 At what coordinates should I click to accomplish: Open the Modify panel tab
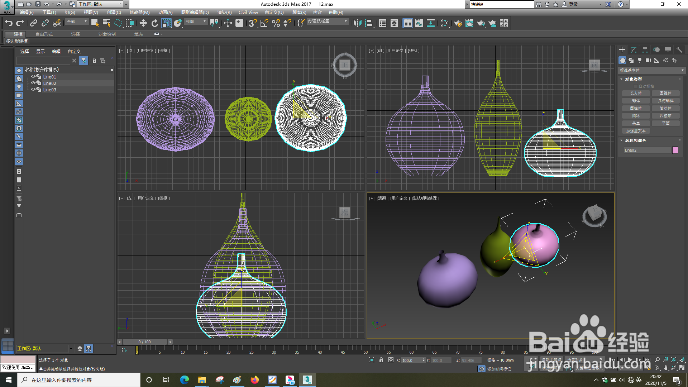click(x=634, y=50)
